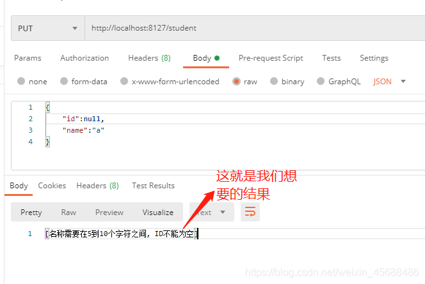Switch response view to Preview
Viewport: 425px width, 284px height.
pos(109,213)
